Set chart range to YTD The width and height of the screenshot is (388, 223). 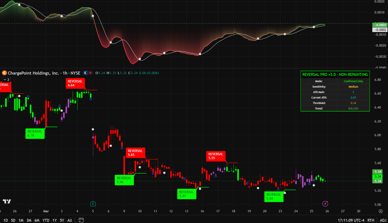click(46, 220)
